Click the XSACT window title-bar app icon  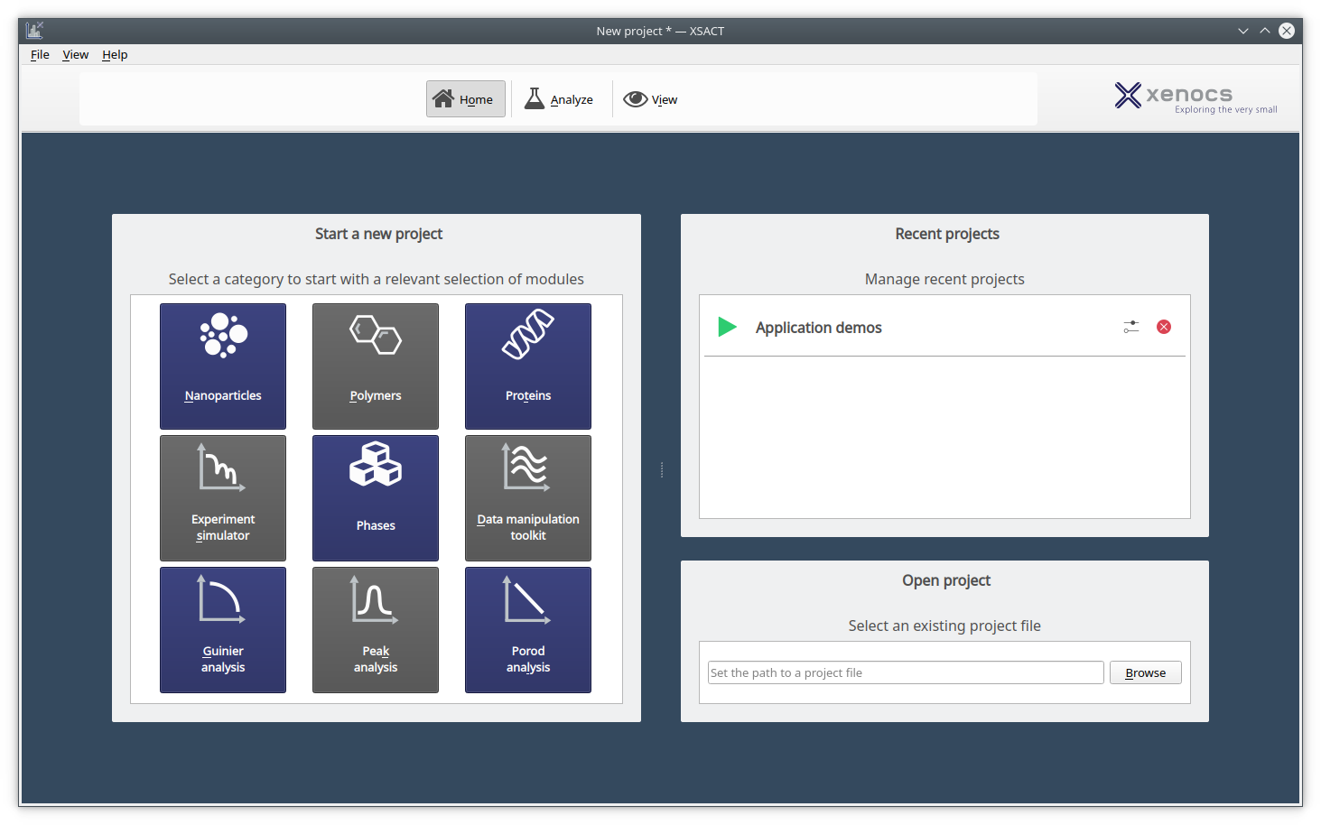pyautogui.click(x=34, y=31)
